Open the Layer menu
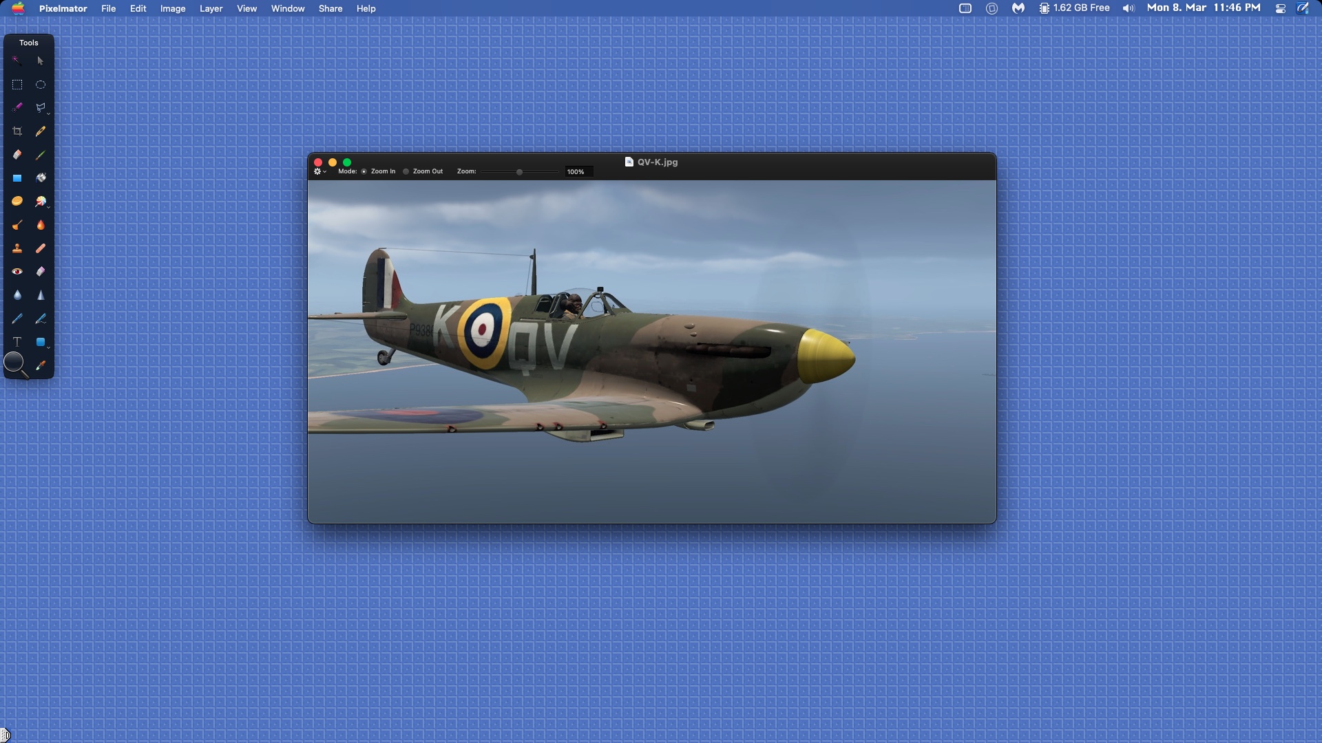The width and height of the screenshot is (1322, 743). click(211, 8)
